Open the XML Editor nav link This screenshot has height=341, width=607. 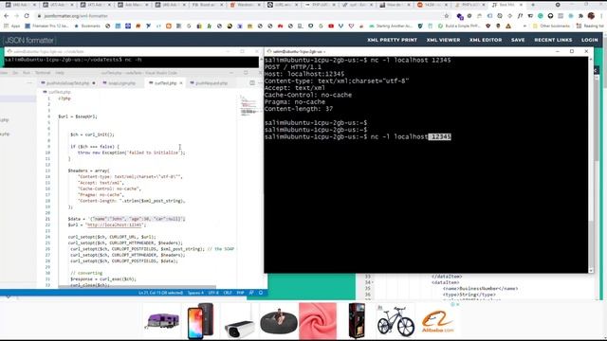[486, 40]
